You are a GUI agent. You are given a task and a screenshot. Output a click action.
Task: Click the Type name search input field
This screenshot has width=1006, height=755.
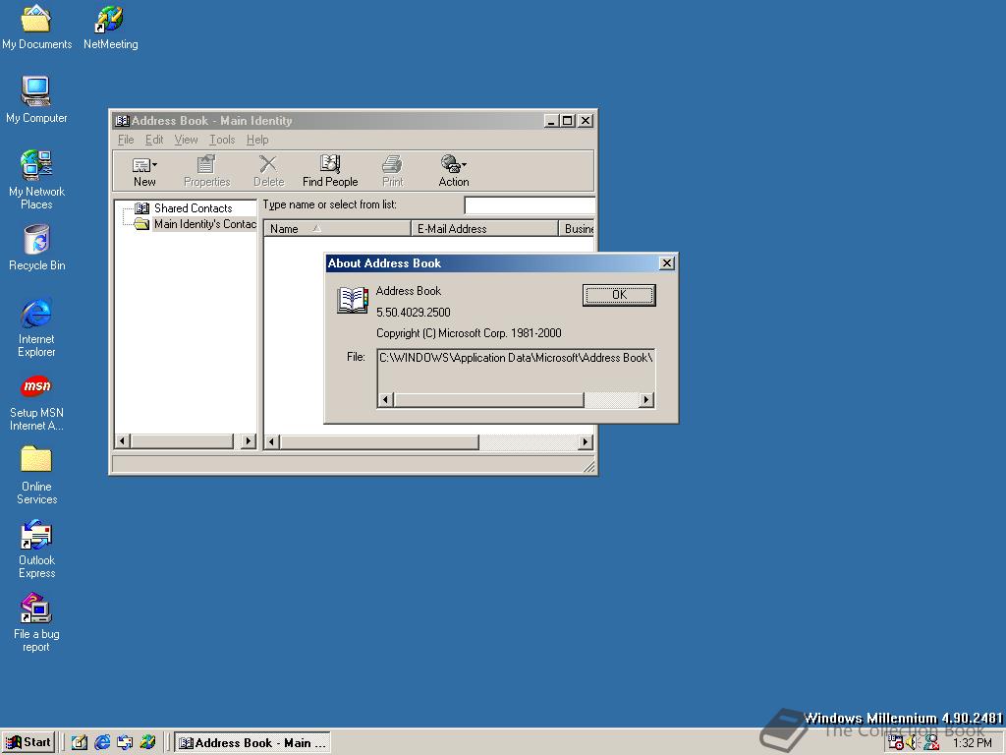tap(530, 205)
